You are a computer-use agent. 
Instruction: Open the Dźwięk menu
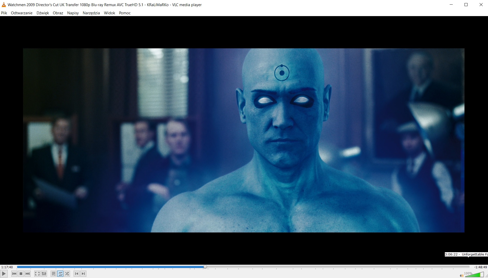click(x=43, y=13)
